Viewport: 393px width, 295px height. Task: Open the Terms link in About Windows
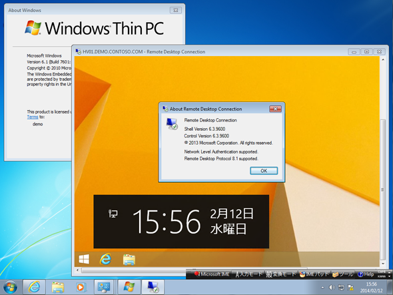pyautogui.click(x=33, y=117)
